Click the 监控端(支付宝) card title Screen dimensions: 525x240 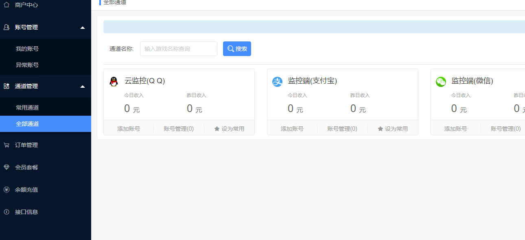click(313, 81)
